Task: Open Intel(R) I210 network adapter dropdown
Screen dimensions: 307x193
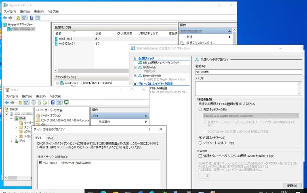Action: [251, 116]
